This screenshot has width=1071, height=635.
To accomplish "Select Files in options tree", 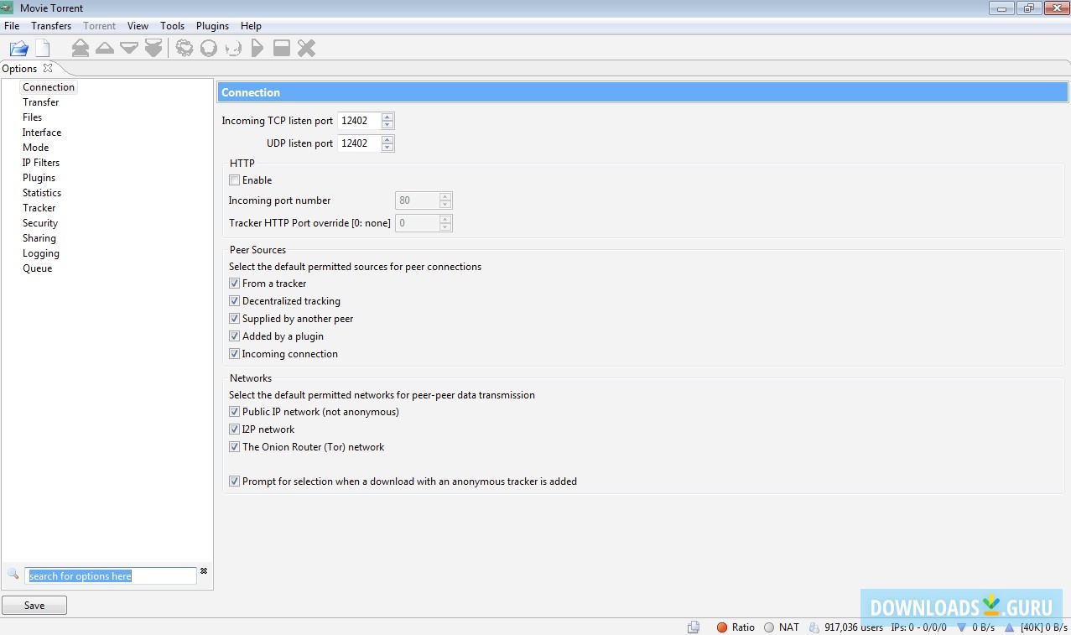I will click(32, 117).
